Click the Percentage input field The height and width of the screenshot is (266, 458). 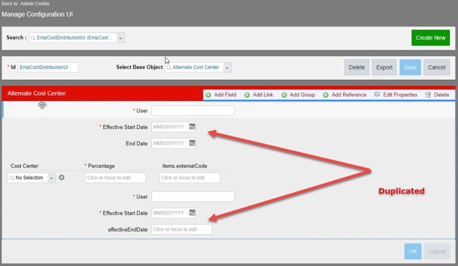[x=116, y=178]
